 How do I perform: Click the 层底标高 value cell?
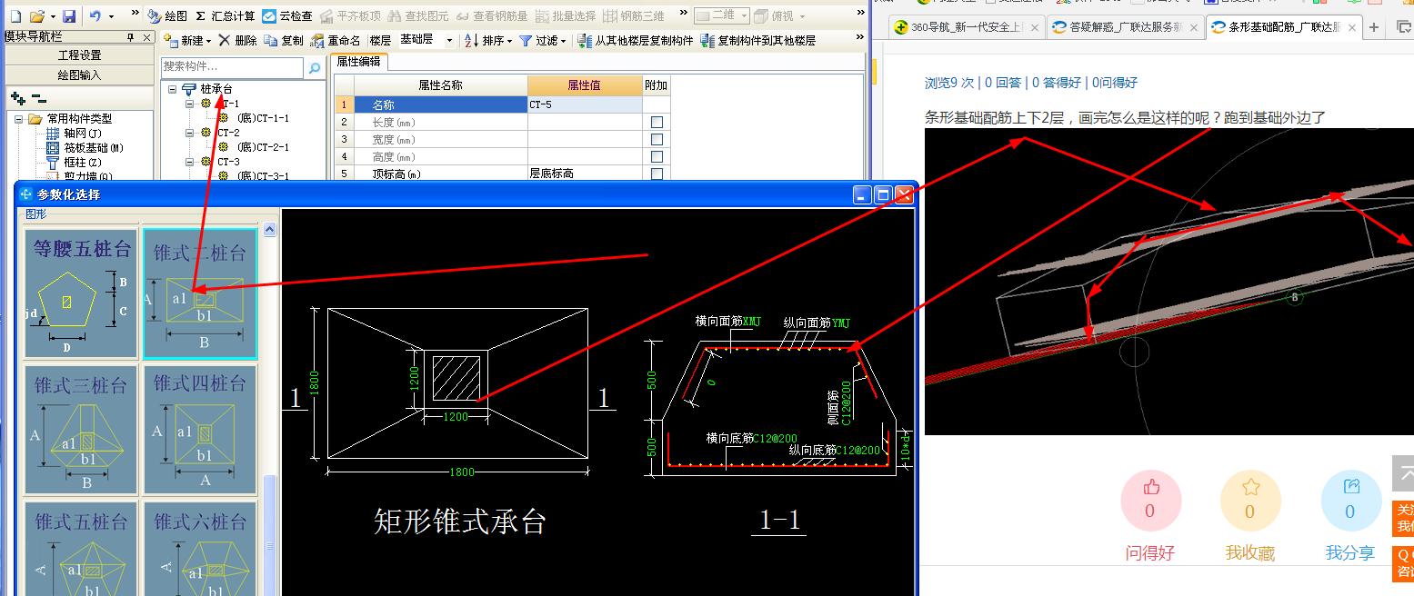585,174
